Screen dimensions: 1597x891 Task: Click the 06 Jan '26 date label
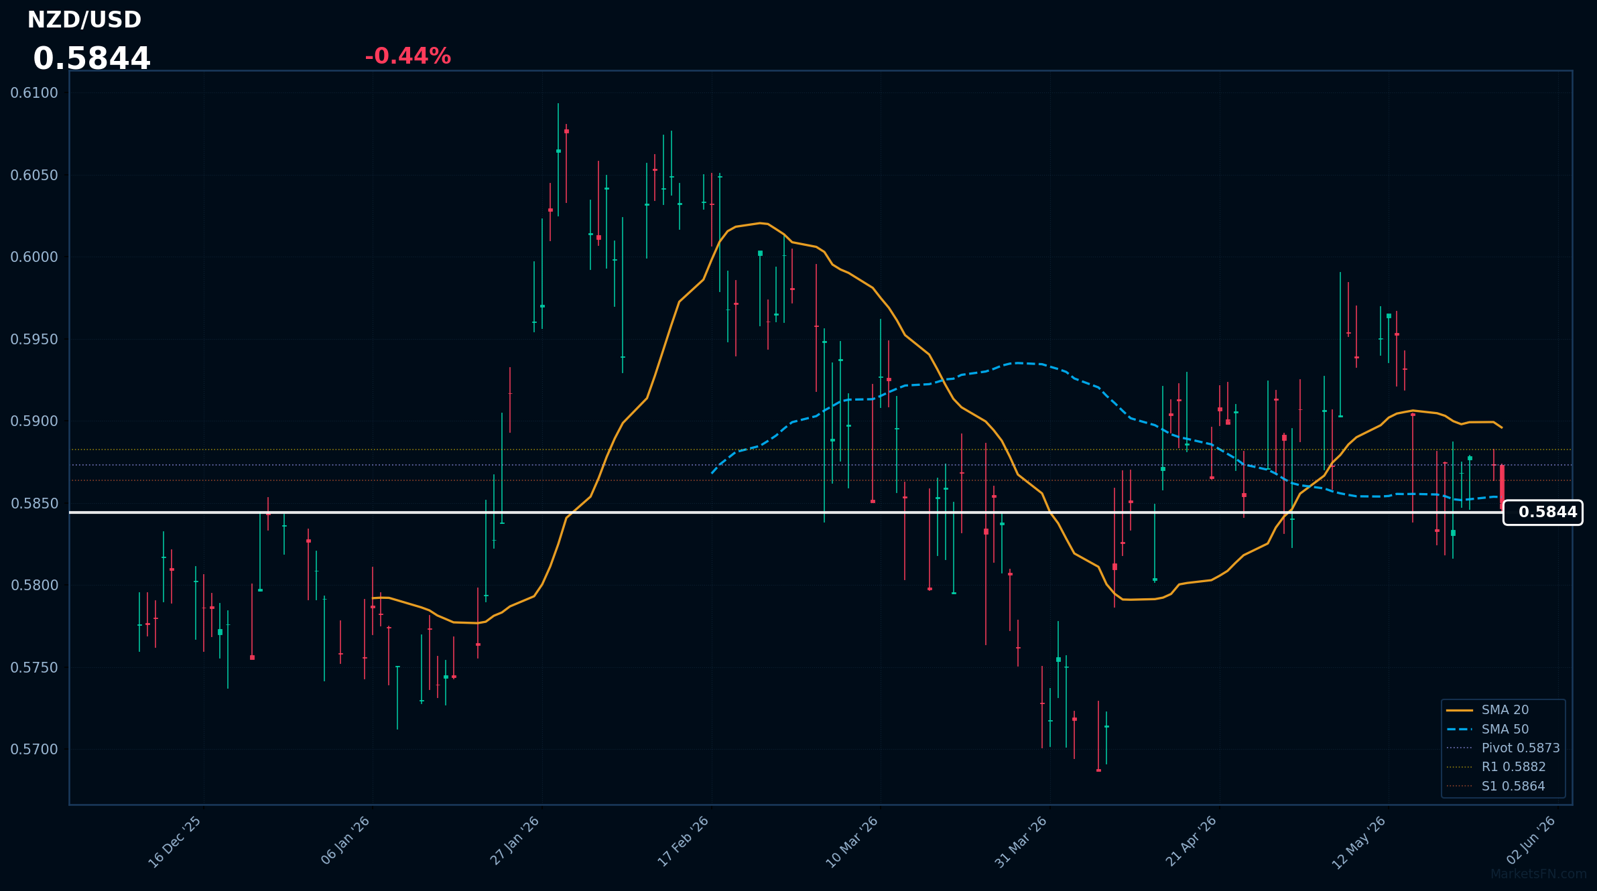point(345,841)
